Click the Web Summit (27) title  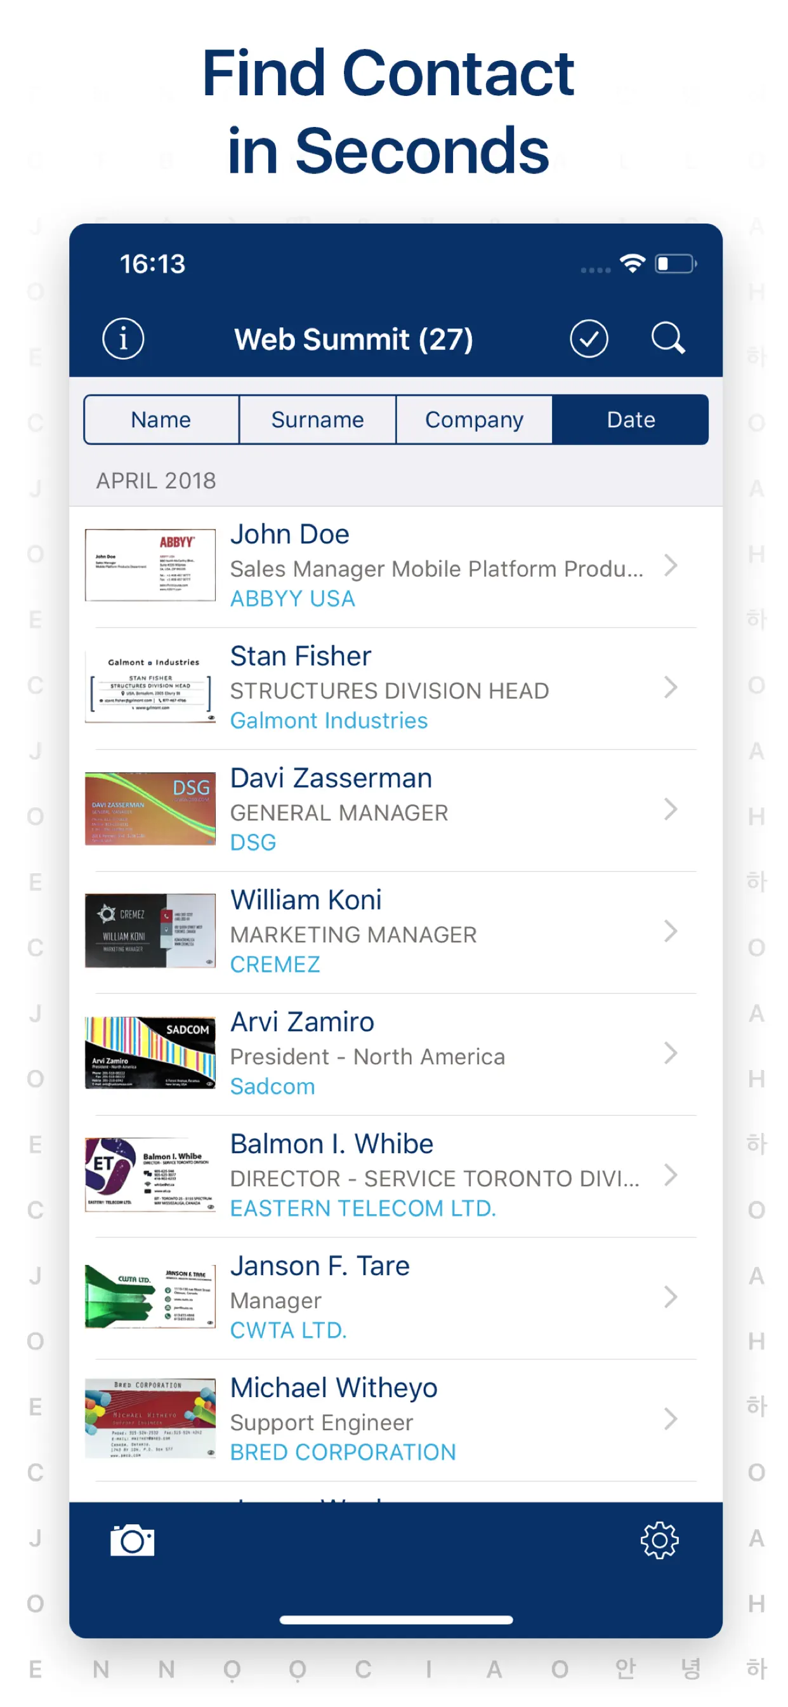353,339
